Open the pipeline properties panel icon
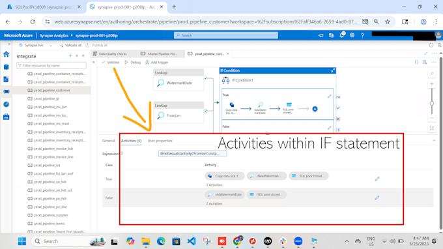 [425, 62]
